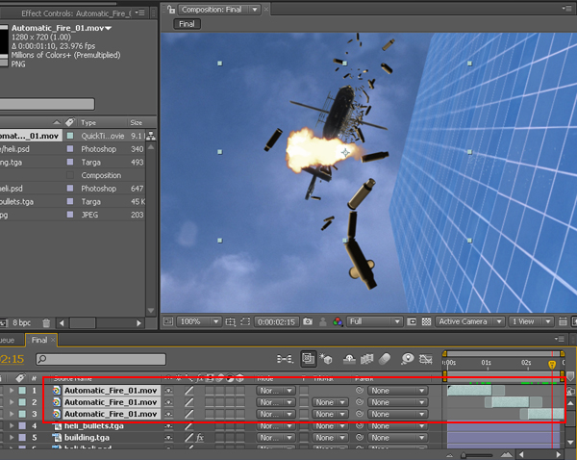Open the Active Camera view dropdown
The image size is (577, 460).
[x=469, y=321]
